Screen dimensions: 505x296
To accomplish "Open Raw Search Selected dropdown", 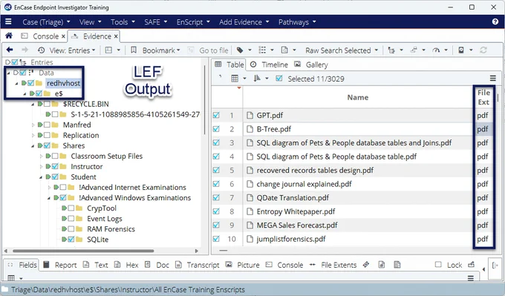I will 342,50.
